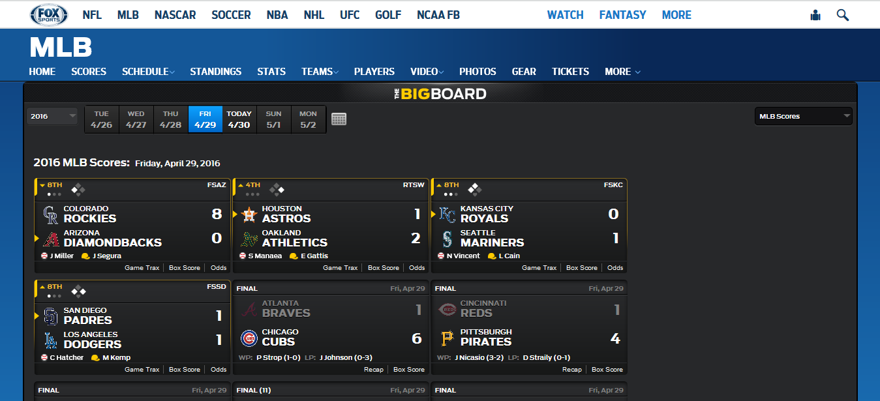
Task: Select the SUN 5/1 date tab
Action: click(274, 119)
